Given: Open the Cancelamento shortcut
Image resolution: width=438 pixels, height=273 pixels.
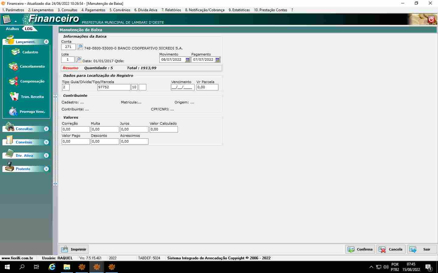Looking at the screenshot, I should (27, 66).
